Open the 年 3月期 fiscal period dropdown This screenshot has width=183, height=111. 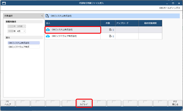click(17, 26)
